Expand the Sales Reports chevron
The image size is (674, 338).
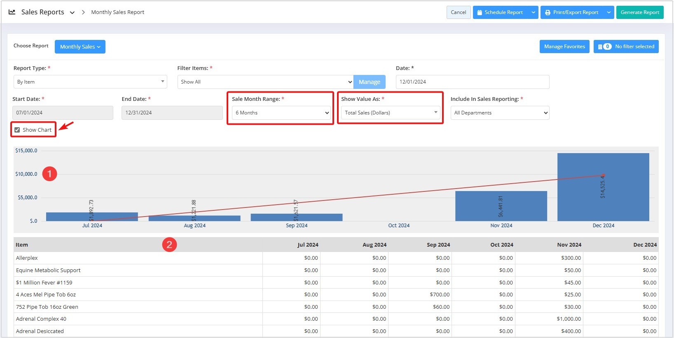72,13
